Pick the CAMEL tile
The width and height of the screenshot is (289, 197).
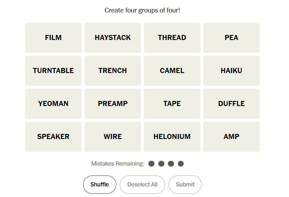coord(172,71)
